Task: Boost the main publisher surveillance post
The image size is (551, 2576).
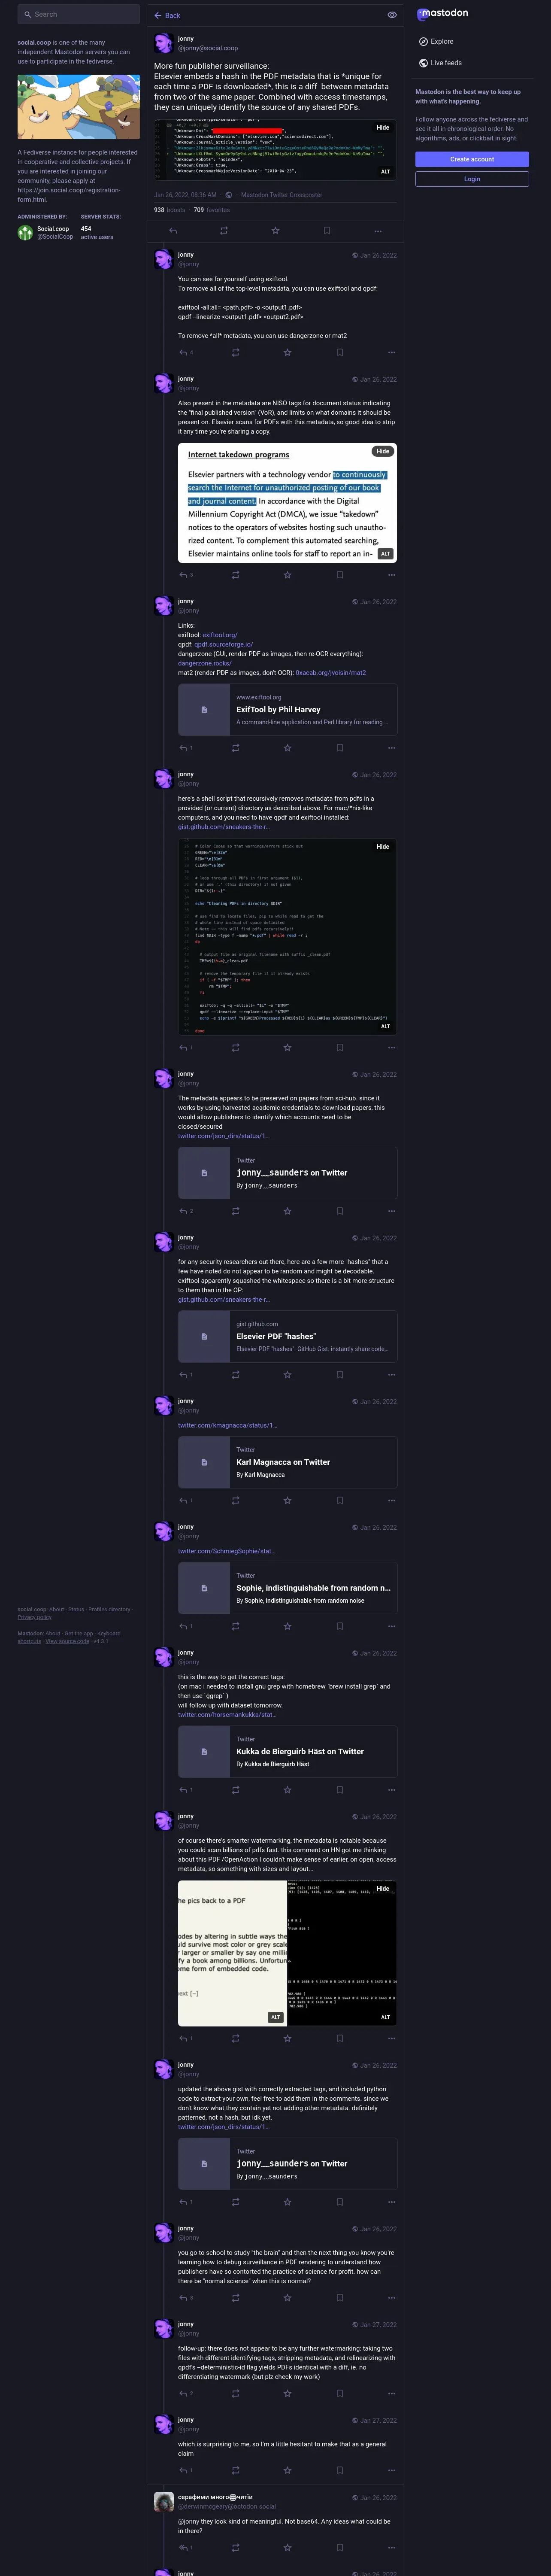Action: [x=224, y=231]
